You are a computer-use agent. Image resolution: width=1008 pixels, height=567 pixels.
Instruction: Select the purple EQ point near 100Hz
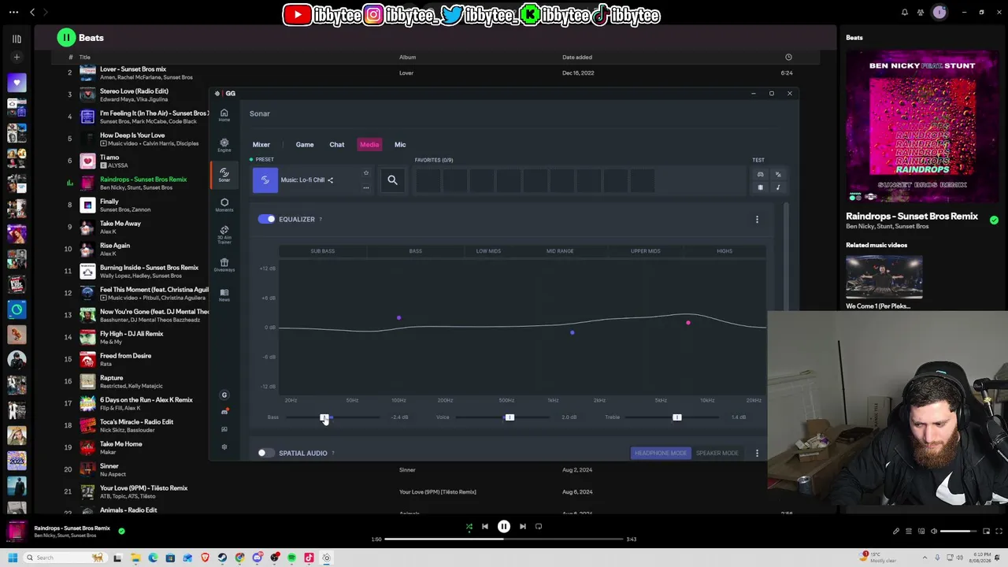[398, 318]
